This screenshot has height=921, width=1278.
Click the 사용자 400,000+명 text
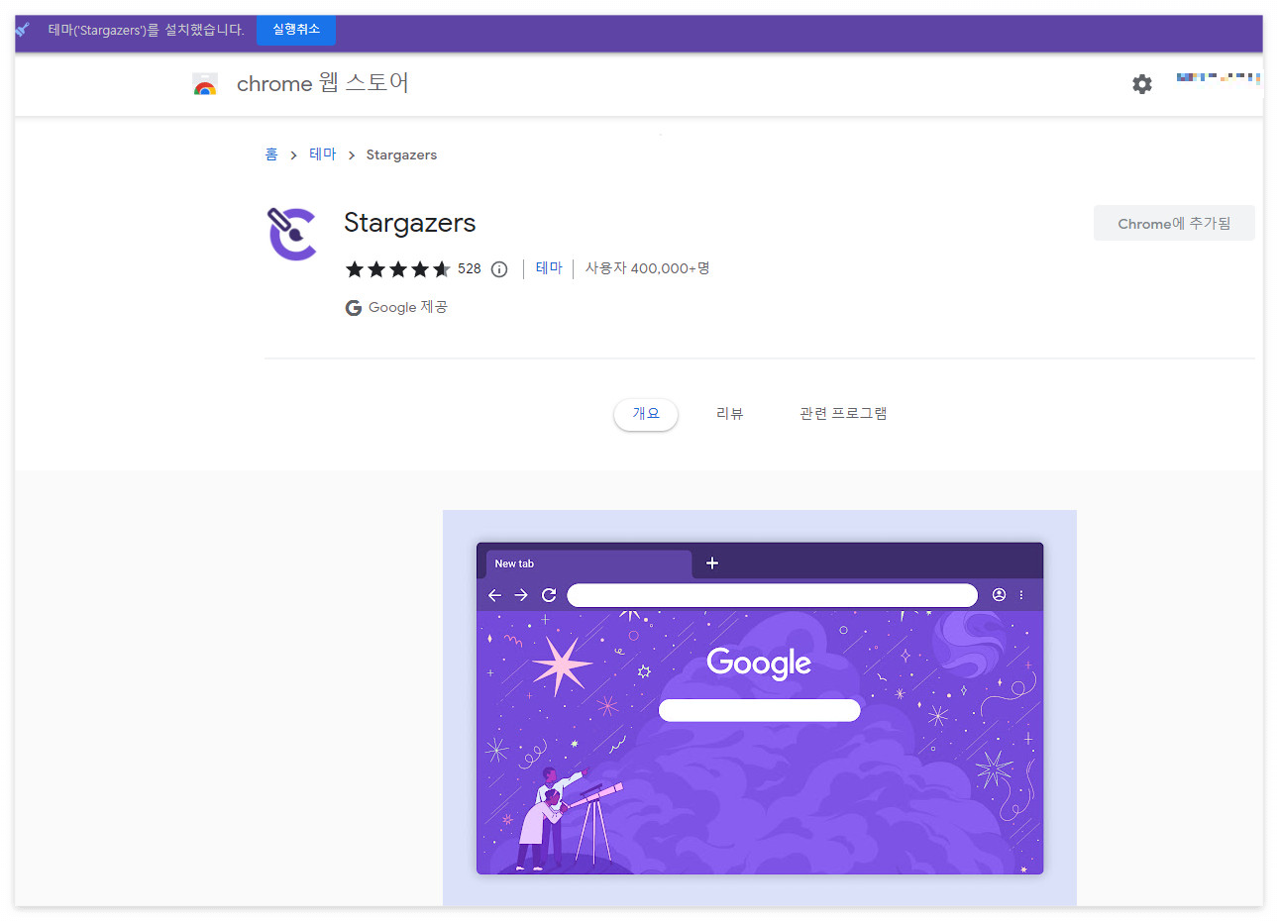[x=647, y=268]
